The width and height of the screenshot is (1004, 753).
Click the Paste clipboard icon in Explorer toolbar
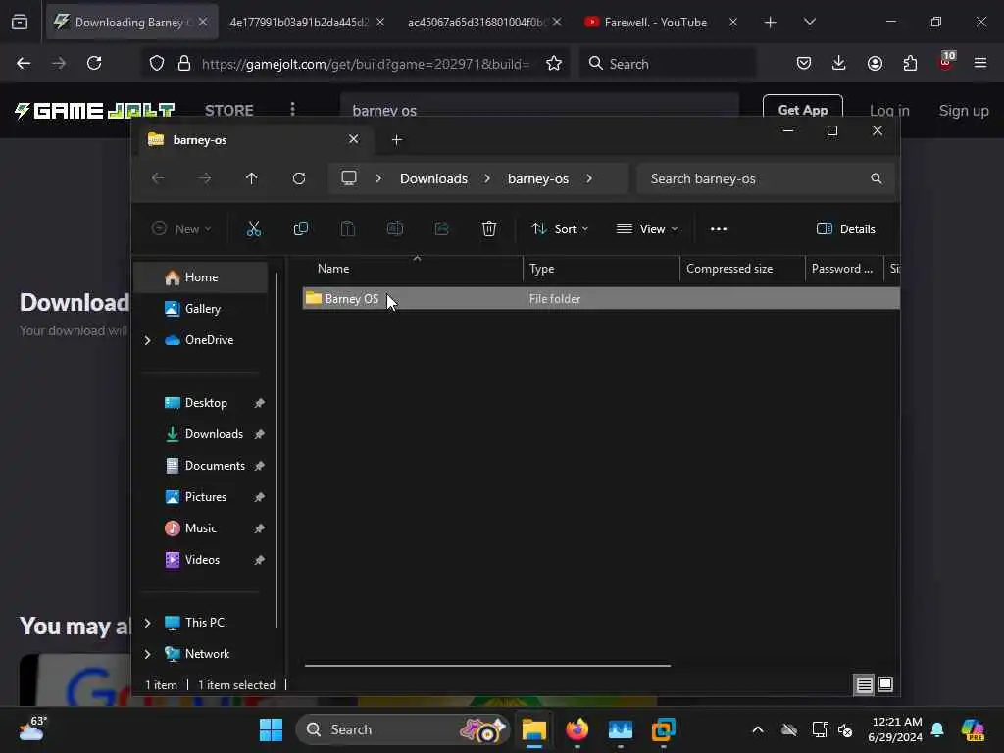tap(348, 228)
